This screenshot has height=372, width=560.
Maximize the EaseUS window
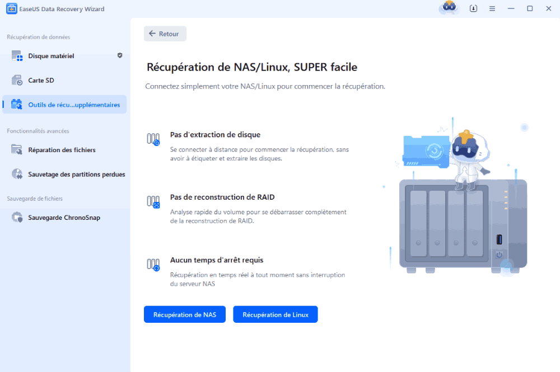(x=530, y=8)
